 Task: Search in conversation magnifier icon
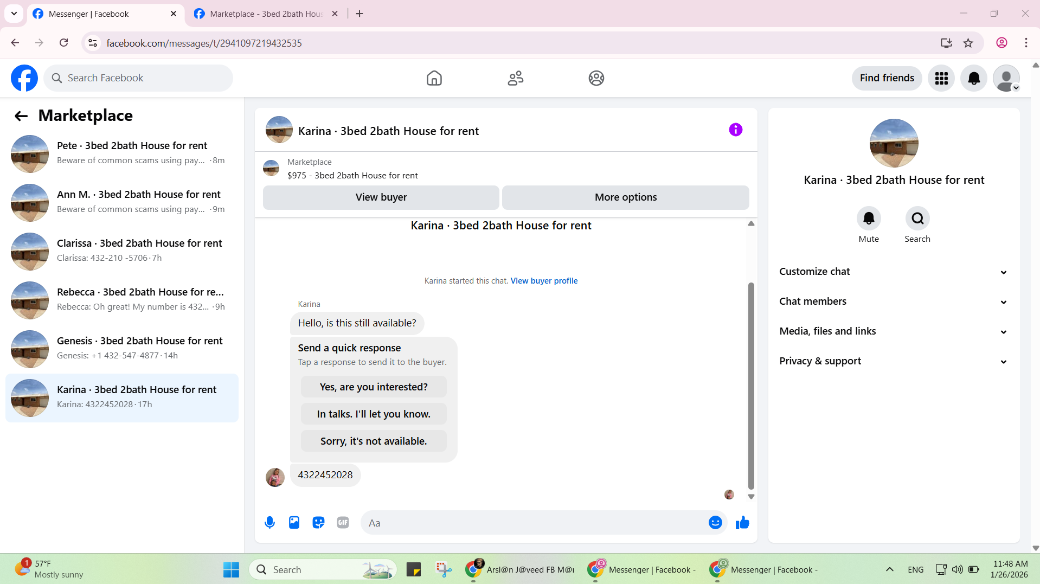(917, 219)
